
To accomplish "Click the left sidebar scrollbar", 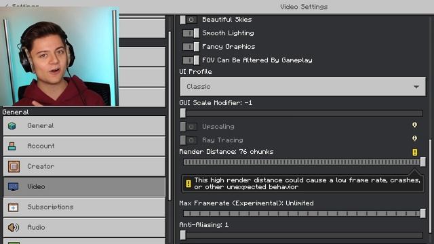I will coord(170,116).
